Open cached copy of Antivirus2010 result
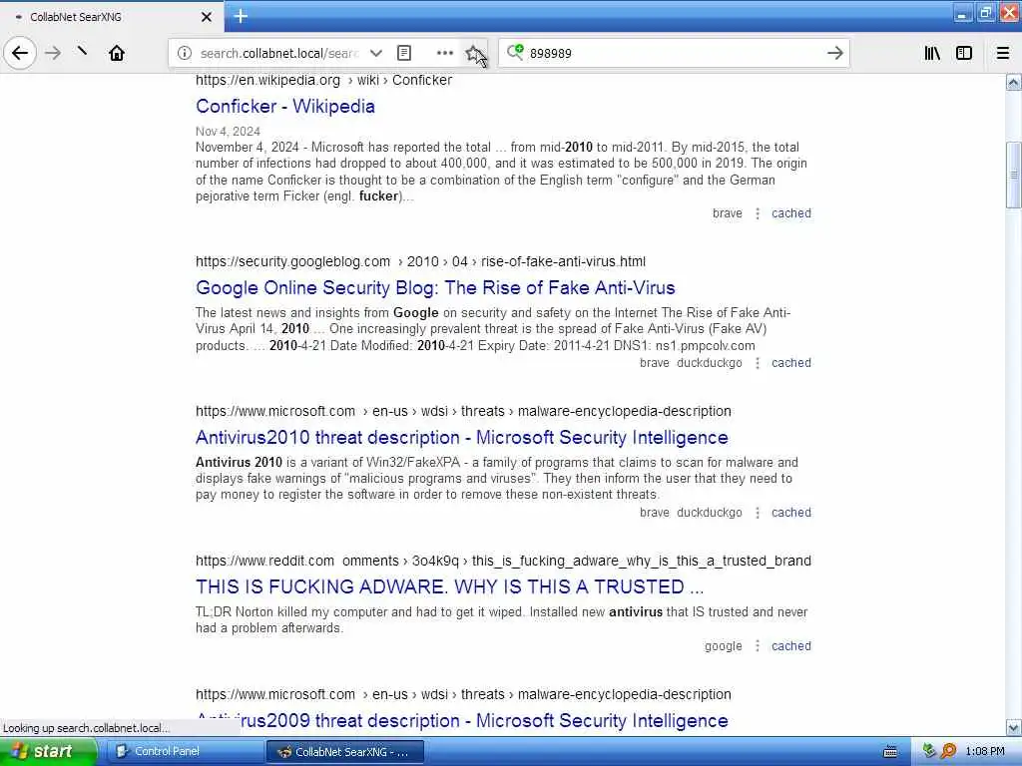The image size is (1022, 766). click(x=791, y=513)
